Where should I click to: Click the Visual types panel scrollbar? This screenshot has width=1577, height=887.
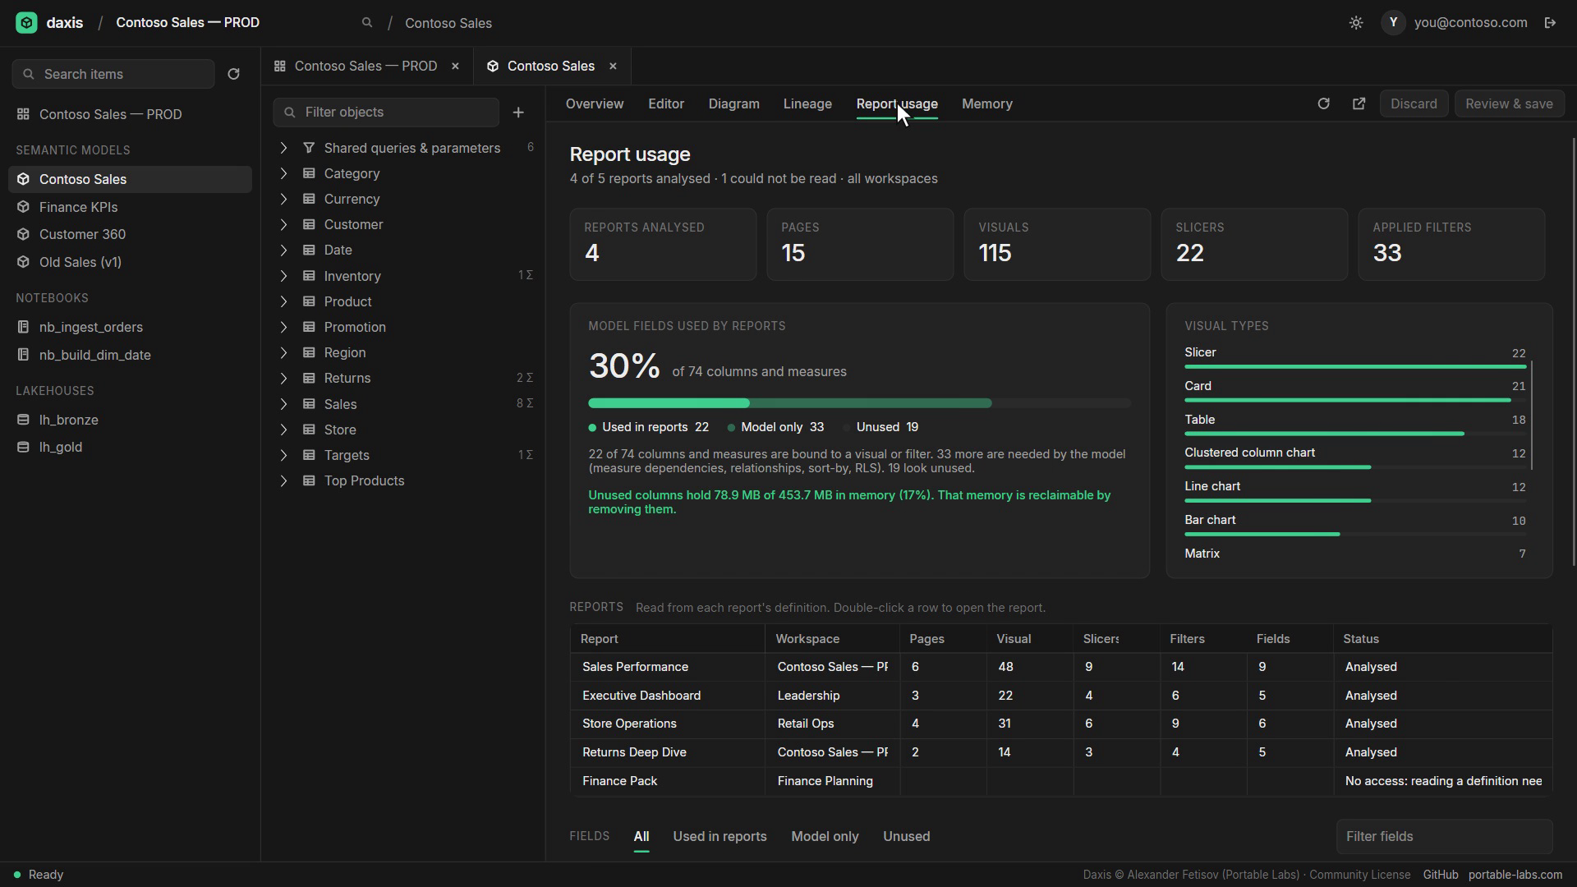pyautogui.click(x=1532, y=415)
